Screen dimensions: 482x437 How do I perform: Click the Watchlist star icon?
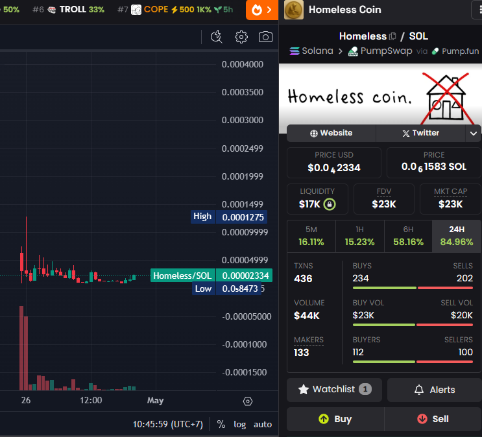coord(303,390)
